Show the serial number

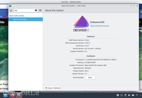point(90,78)
